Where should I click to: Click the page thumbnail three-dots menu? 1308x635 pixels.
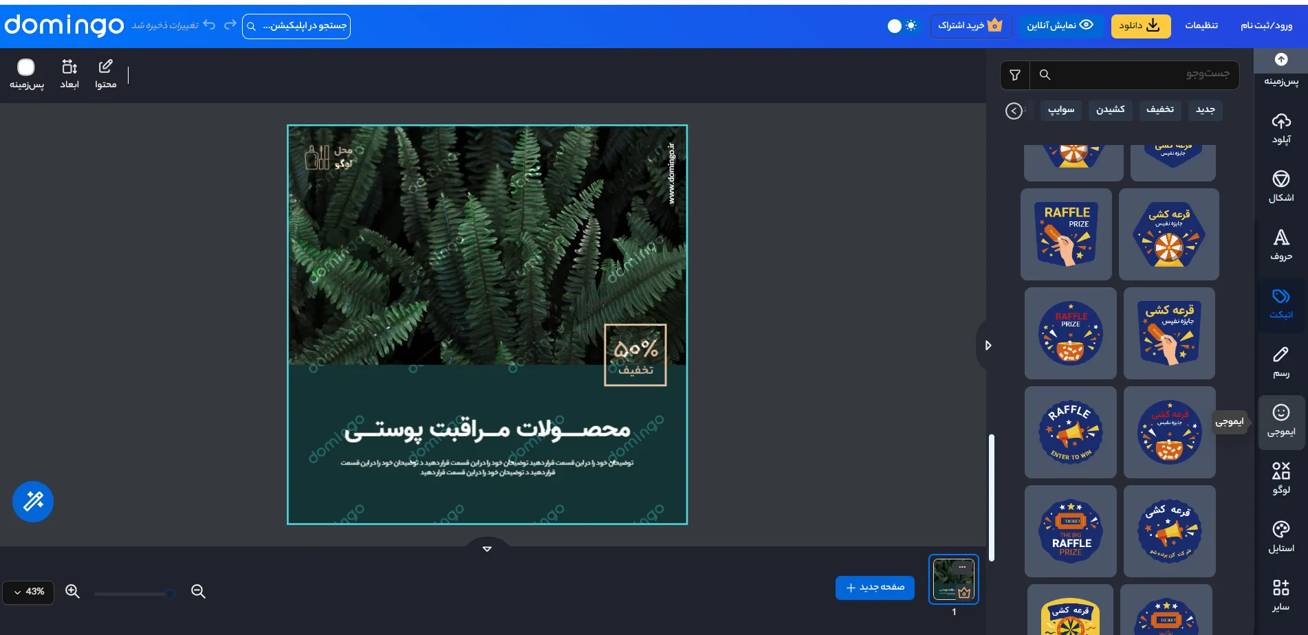tap(962, 567)
